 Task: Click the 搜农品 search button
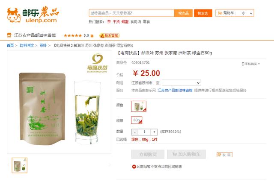tap(183, 13)
